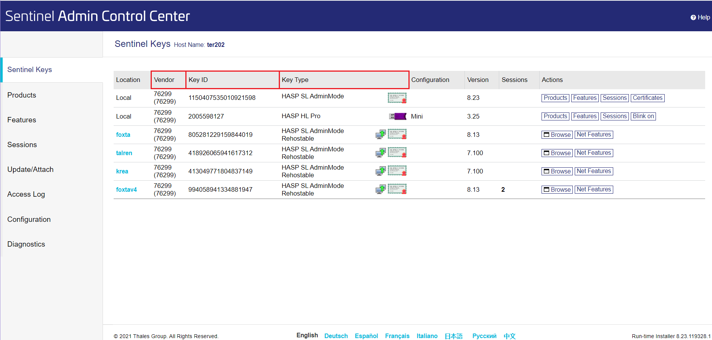Image resolution: width=712 pixels, height=340 pixels.
Task: Click Net Features button in foxtav4 row
Action: pyautogui.click(x=594, y=189)
